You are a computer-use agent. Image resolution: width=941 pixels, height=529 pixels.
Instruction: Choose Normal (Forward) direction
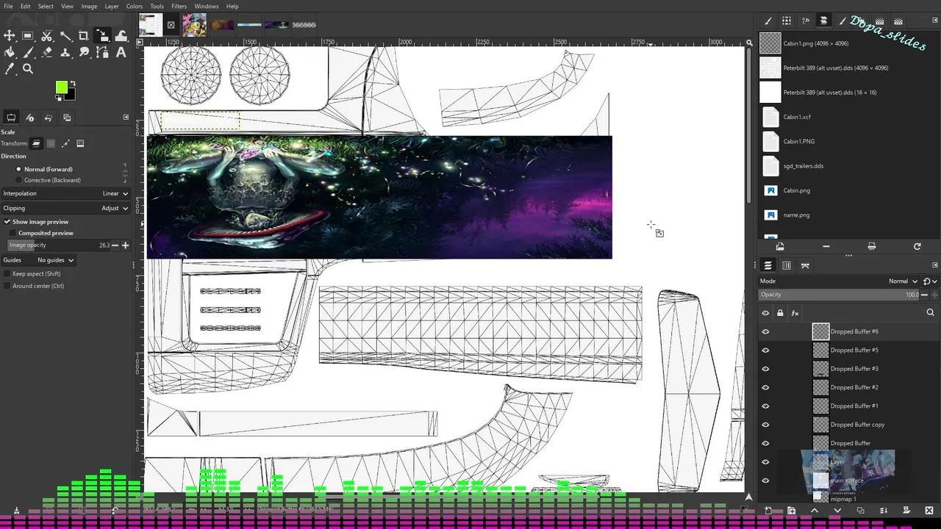point(49,169)
